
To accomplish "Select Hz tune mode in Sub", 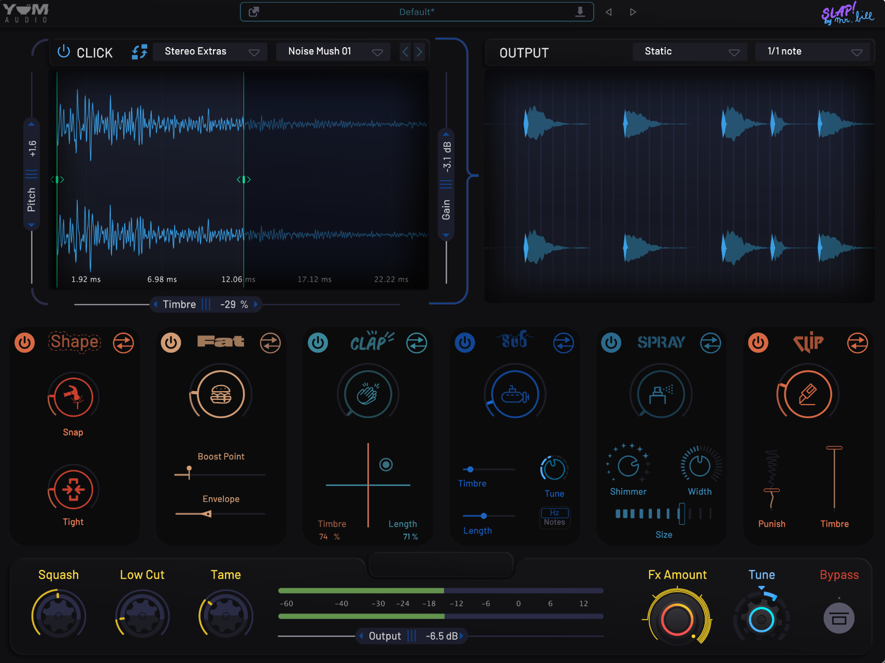I will point(554,512).
